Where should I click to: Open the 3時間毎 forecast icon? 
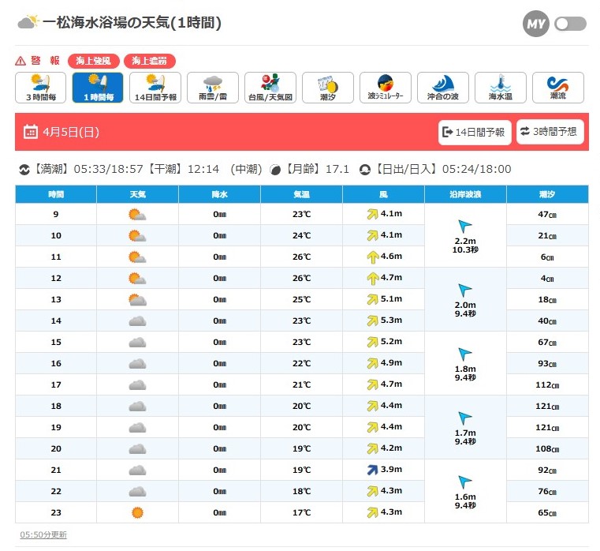tap(41, 88)
